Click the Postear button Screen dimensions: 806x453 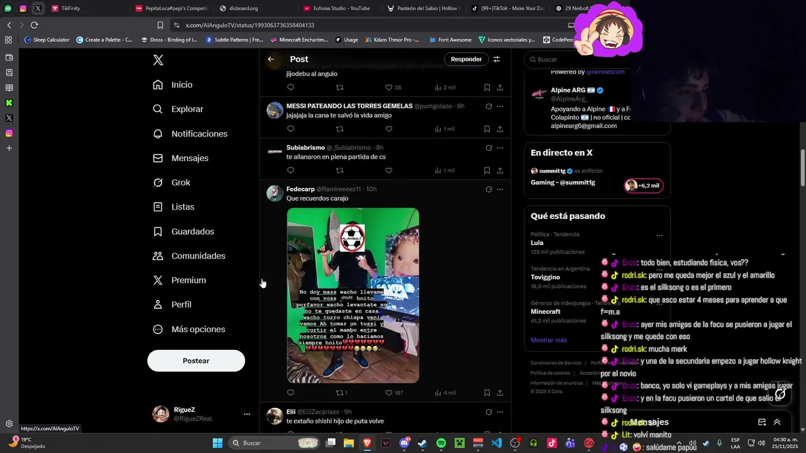pos(196,361)
